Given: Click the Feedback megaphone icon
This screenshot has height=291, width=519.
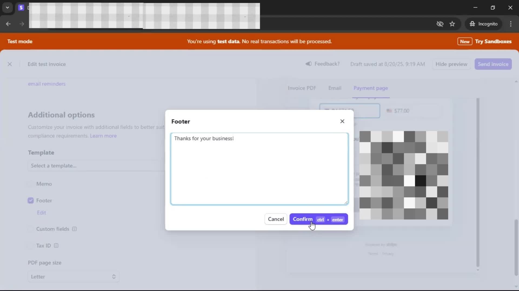Looking at the screenshot, I should click(308, 64).
